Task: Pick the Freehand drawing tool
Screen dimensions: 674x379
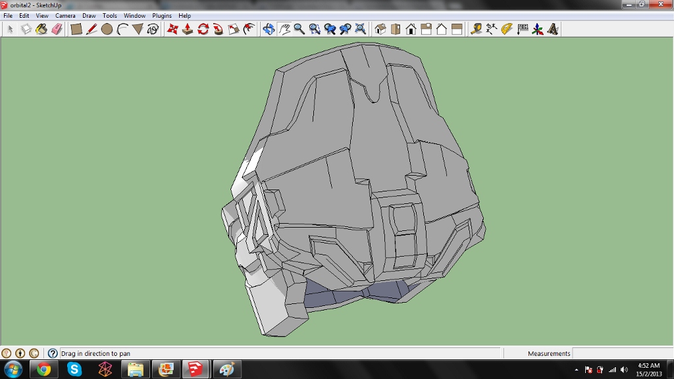Action: (153, 29)
